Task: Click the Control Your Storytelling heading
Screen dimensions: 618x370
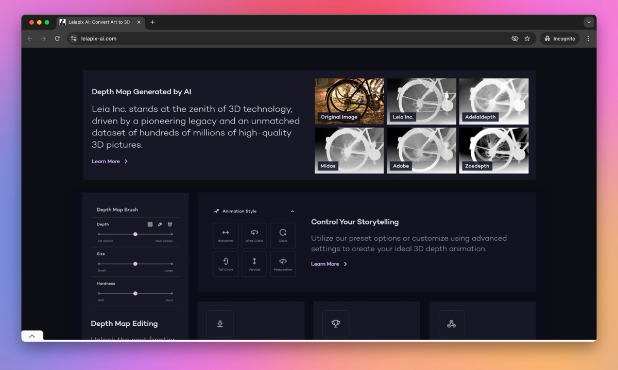Action: 355,222
